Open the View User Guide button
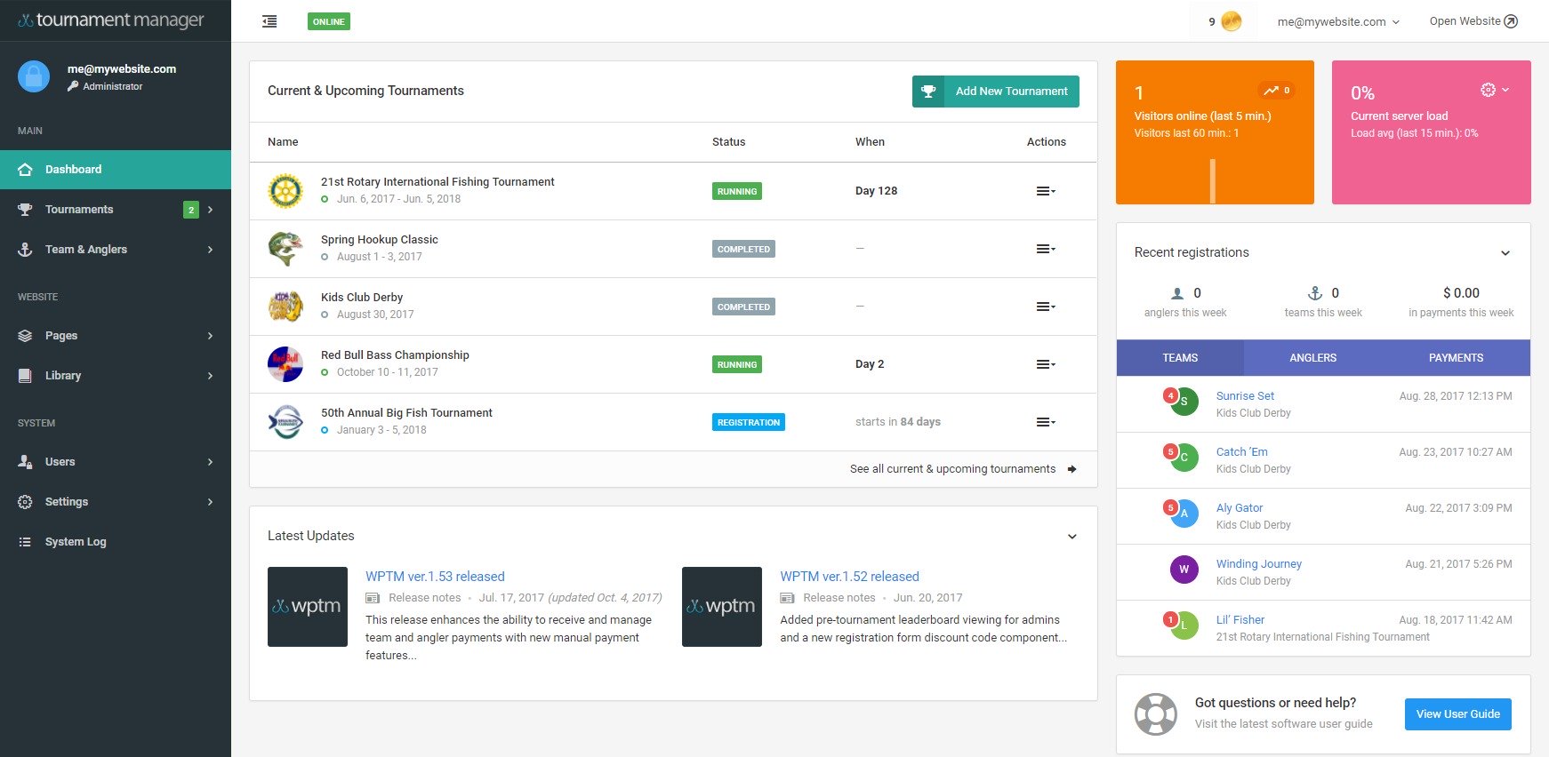Image resolution: width=1549 pixels, height=757 pixels. coord(1457,714)
